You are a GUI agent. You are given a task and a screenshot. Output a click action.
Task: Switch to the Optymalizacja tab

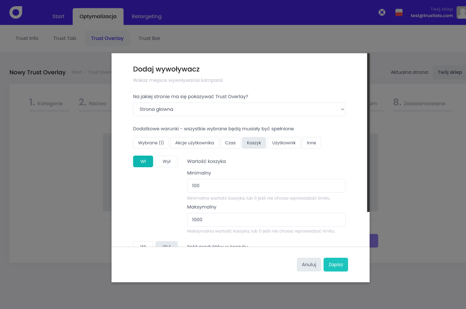coord(98,16)
